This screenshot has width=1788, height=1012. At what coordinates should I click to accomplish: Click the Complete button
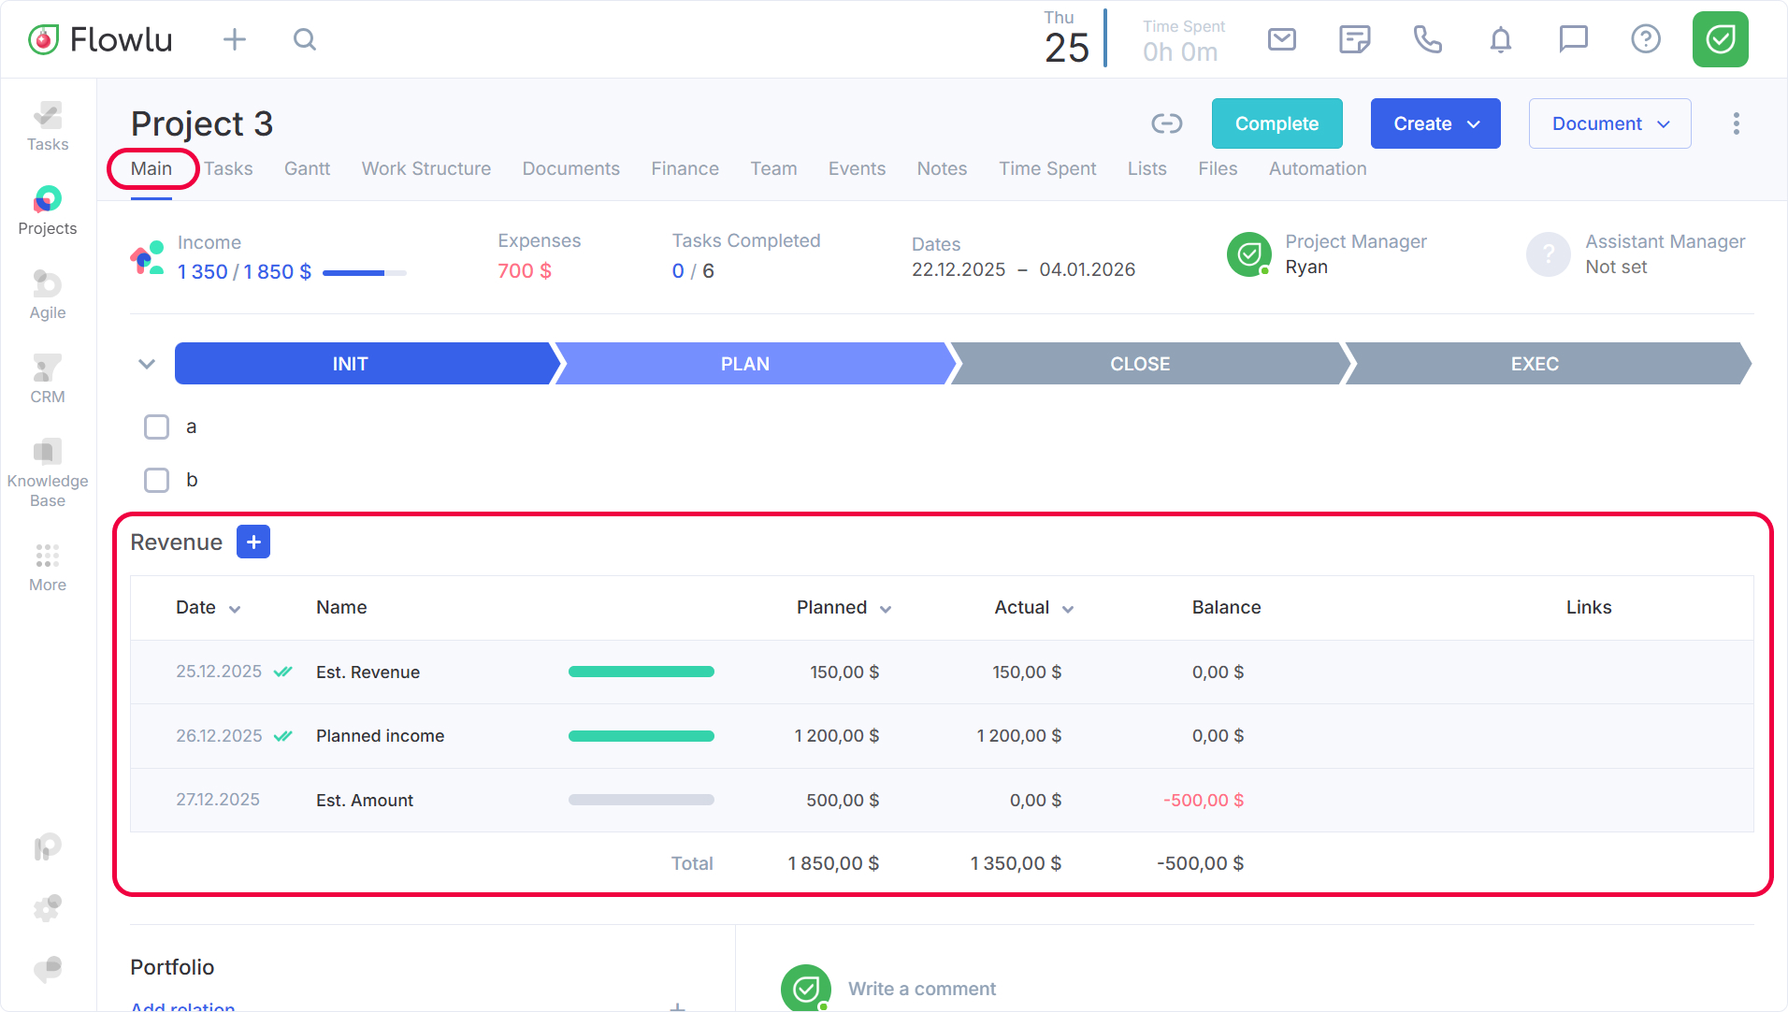click(x=1276, y=123)
